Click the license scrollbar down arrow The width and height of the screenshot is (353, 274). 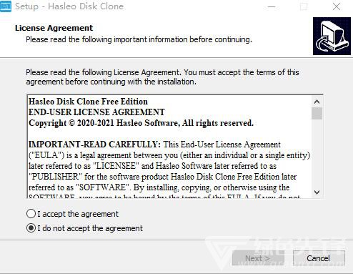pos(317,192)
